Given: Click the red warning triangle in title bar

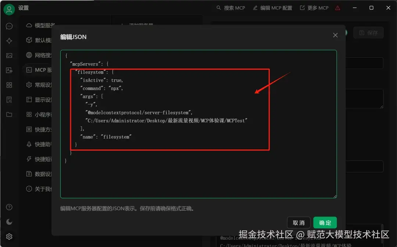Looking at the screenshot, I should 337,8.
